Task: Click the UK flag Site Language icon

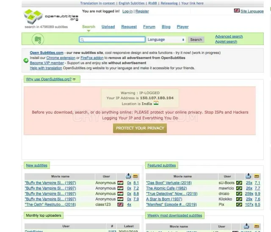Action: click(237, 11)
